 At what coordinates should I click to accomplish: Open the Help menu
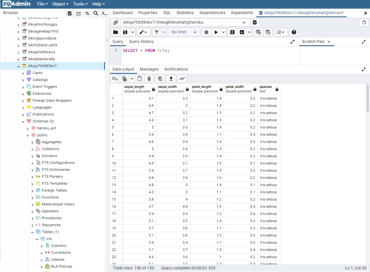[98, 4]
